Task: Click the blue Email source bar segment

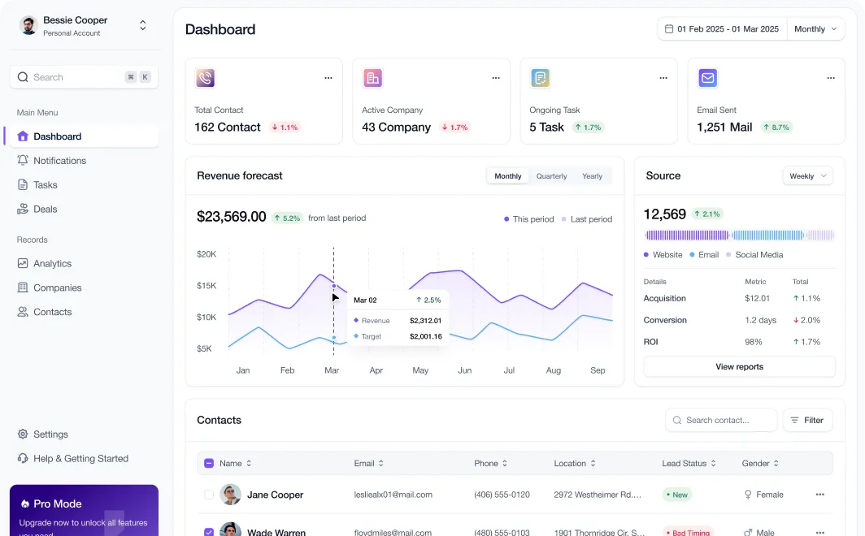Action: pyautogui.click(x=767, y=236)
